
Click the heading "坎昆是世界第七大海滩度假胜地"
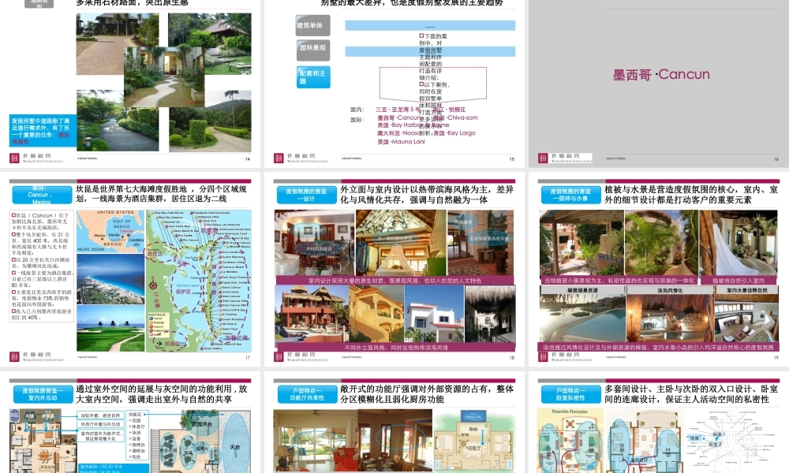click(133, 189)
